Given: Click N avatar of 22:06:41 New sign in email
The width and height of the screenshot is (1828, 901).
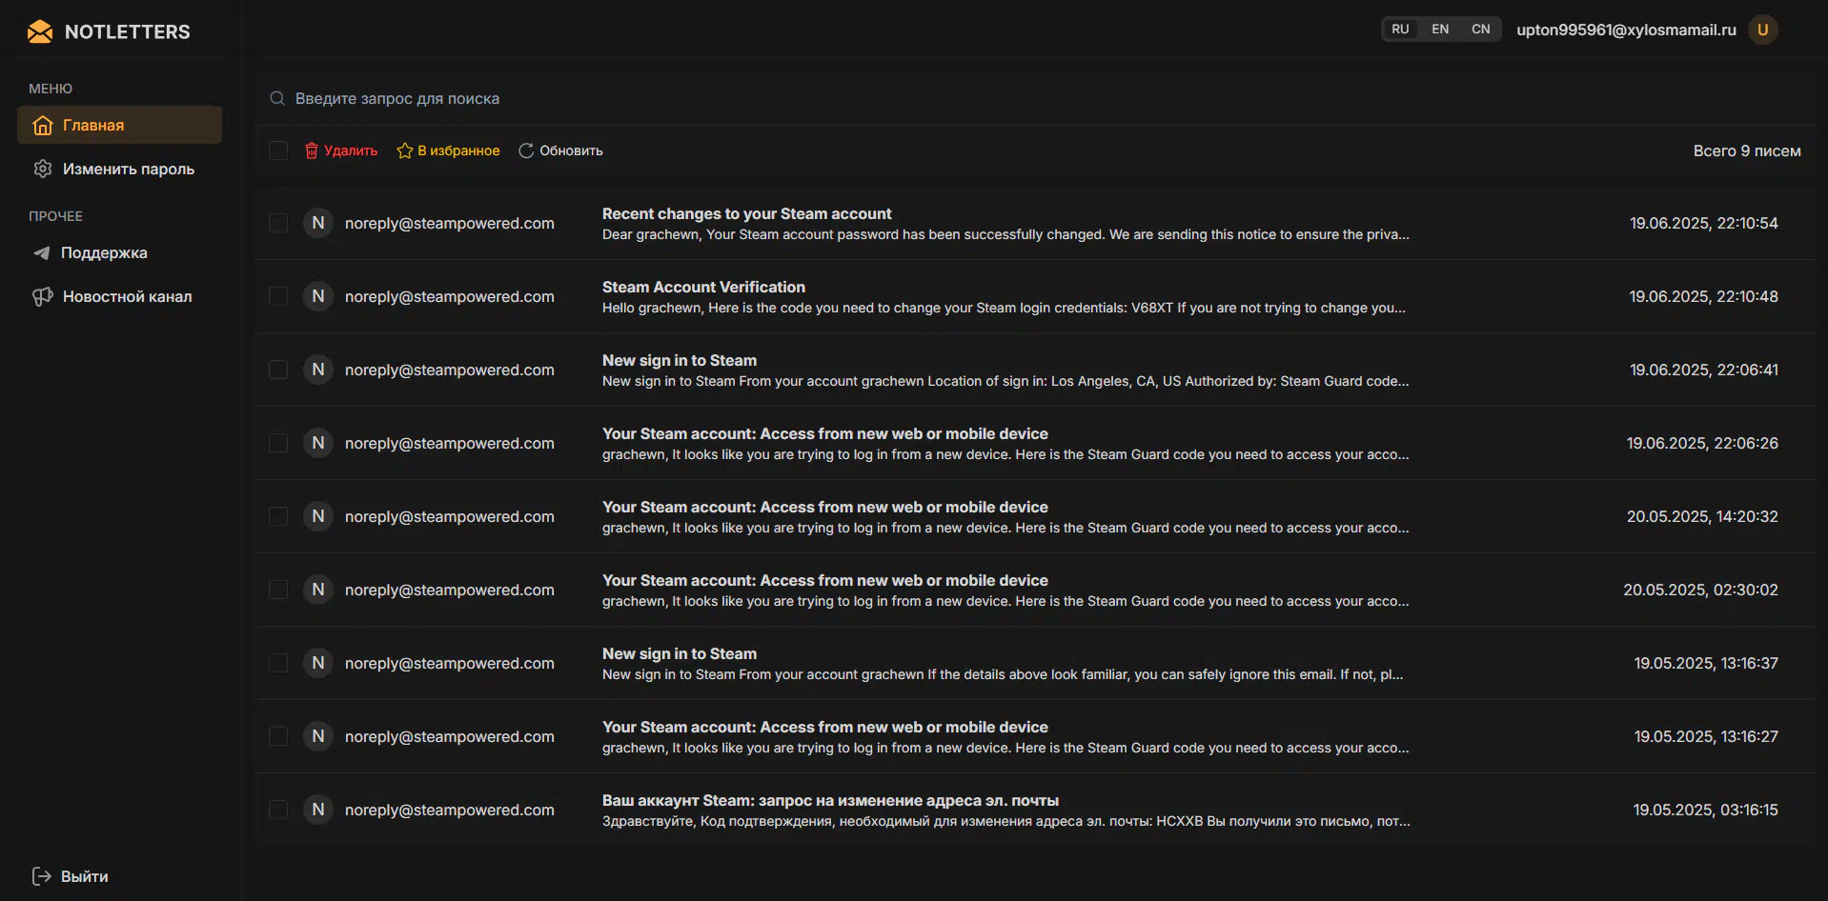Looking at the screenshot, I should click(x=318, y=370).
